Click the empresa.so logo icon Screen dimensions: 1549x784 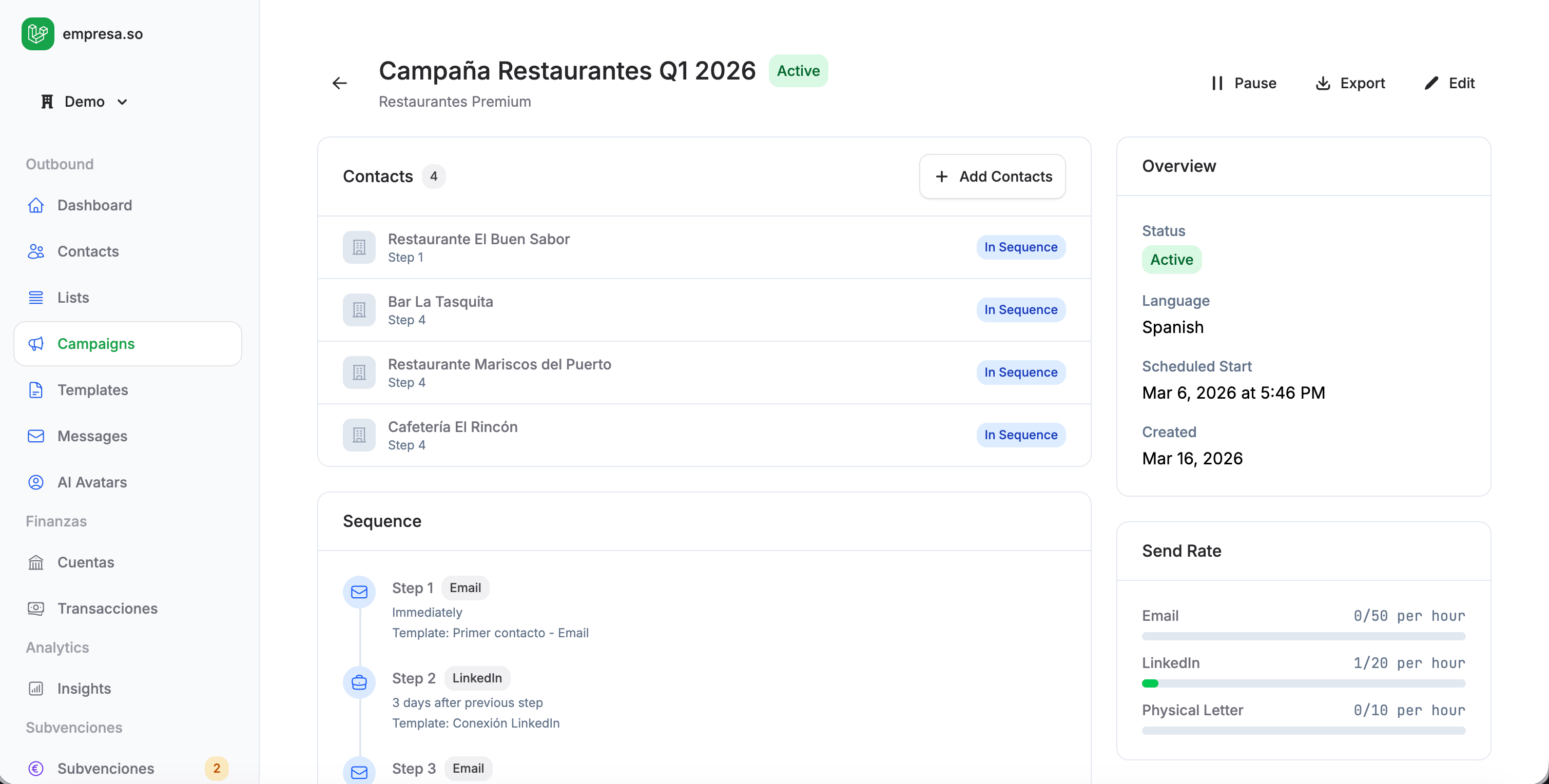[x=37, y=34]
